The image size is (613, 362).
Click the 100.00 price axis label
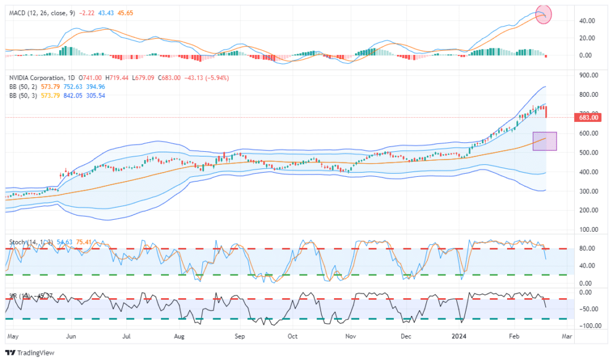pos(588,229)
